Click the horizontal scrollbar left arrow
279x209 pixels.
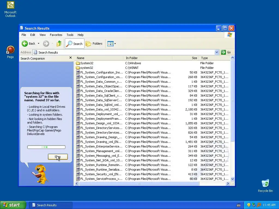[77, 184]
